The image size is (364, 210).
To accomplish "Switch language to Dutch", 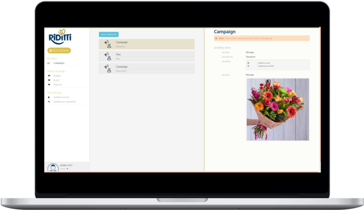I will click(57, 80).
